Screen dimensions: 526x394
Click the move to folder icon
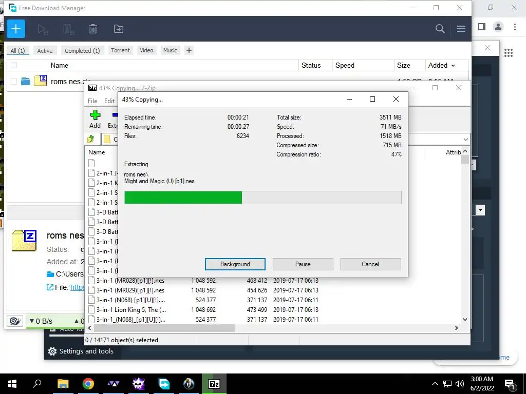(x=119, y=29)
